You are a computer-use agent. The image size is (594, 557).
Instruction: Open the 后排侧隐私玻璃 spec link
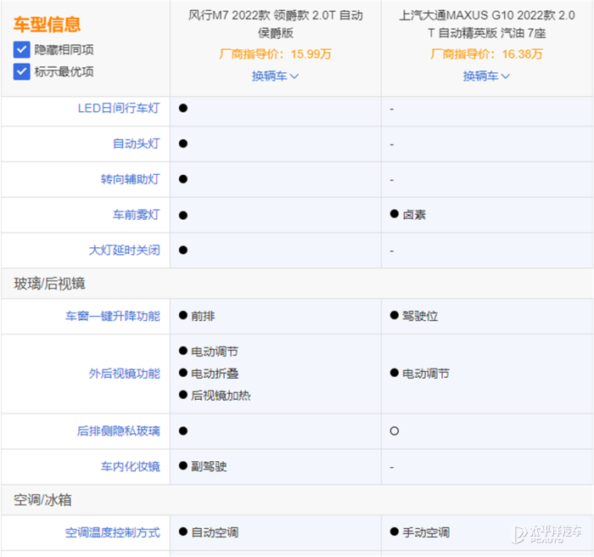click(119, 431)
